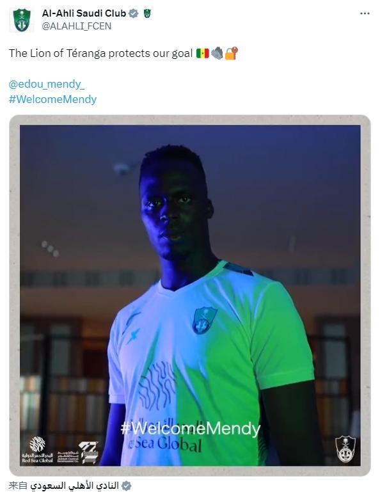
Task: Click the green club affiliation badge icon
Action: [x=147, y=13]
